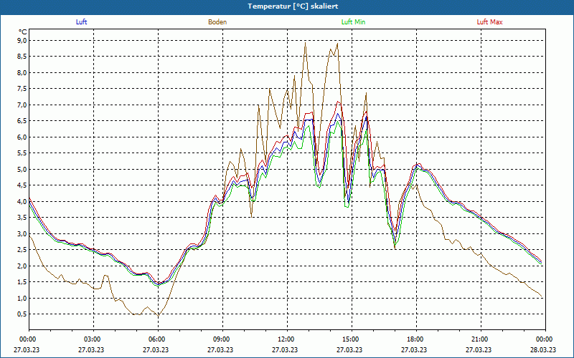574x358 pixels.
Task: Click the '8,5' y-axis value
Action: click(x=22, y=57)
